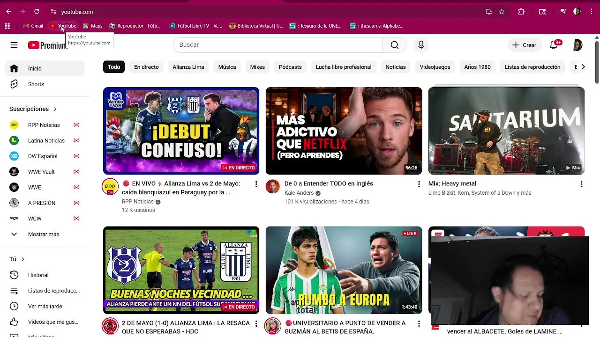The image size is (600, 337).
Task: Play the ¡DEBUT CONFUSO! thumbnail
Action: [181, 131]
